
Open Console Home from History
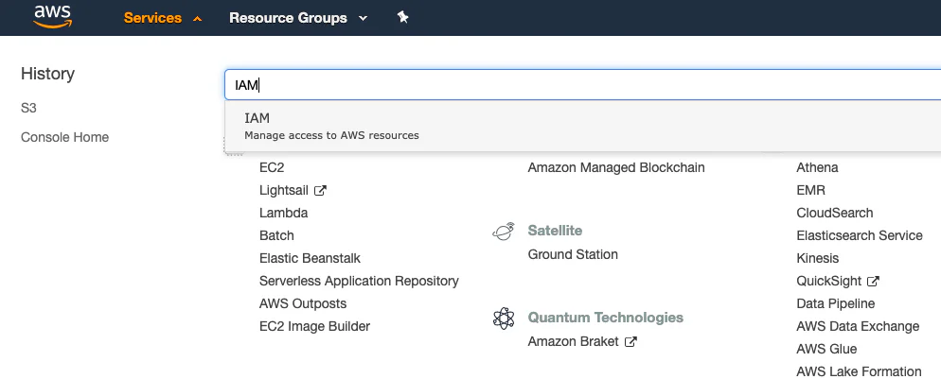(64, 137)
